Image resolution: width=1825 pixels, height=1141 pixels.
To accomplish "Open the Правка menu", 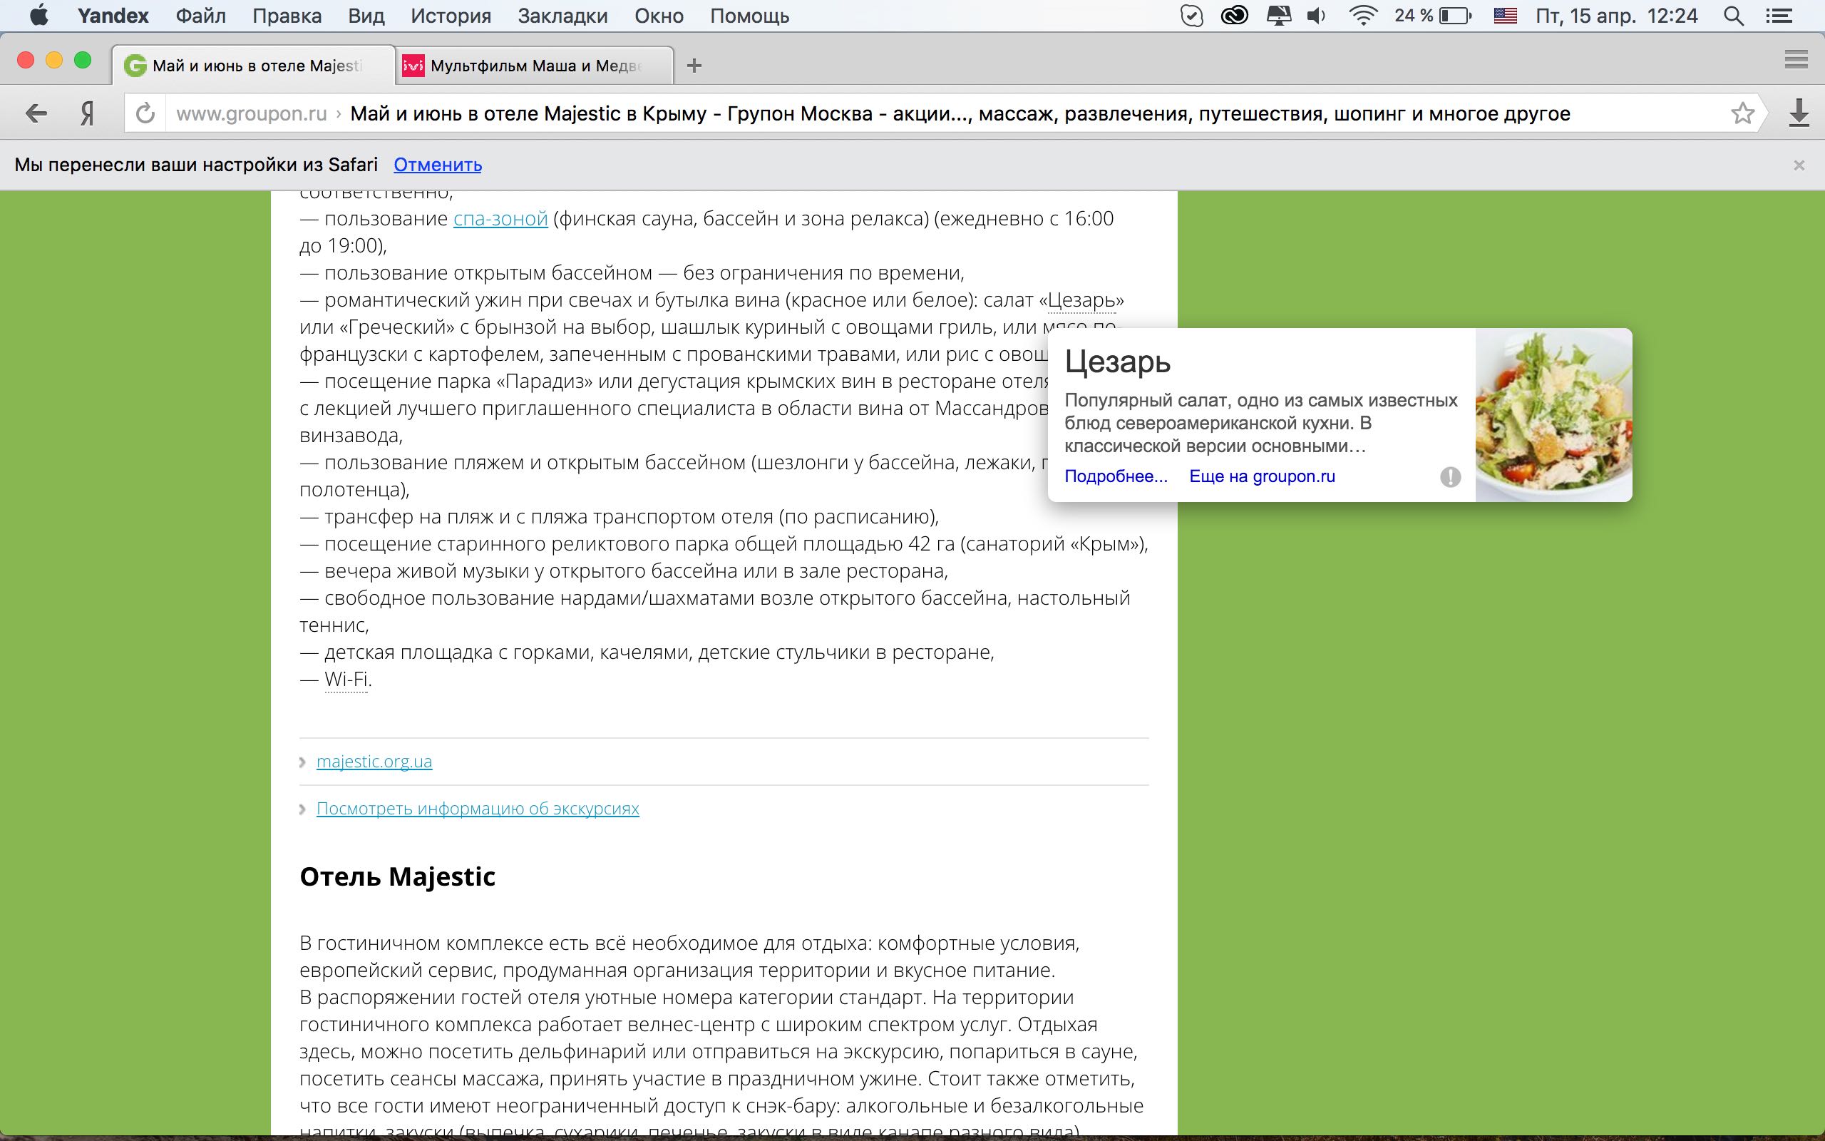I will pyautogui.click(x=287, y=16).
